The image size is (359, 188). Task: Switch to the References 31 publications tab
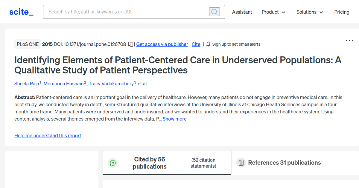[285, 163]
